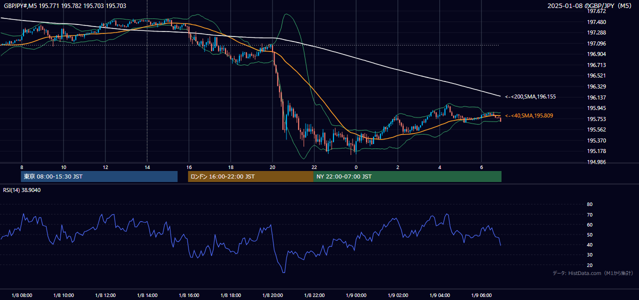
Task: Click the RSI(14) 38.9040 indicator label
Action: tap(22, 190)
